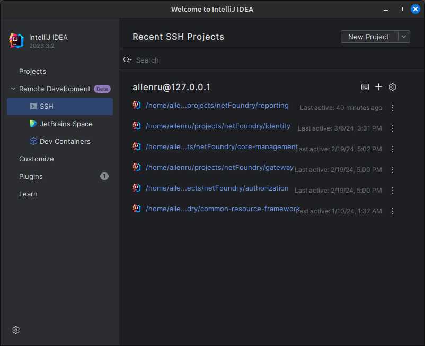The height and width of the screenshot is (346, 425).
Task: Open more options for identity project
Action: pos(393,128)
